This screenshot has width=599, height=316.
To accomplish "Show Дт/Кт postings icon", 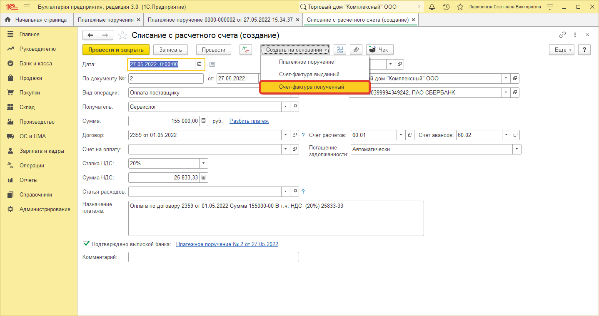I will click(246, 50).
